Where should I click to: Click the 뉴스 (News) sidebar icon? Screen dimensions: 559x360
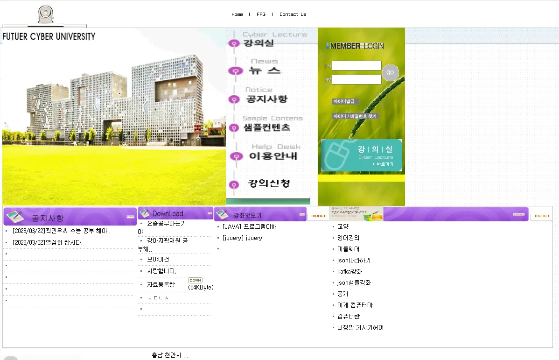click(x=236, y=71)
